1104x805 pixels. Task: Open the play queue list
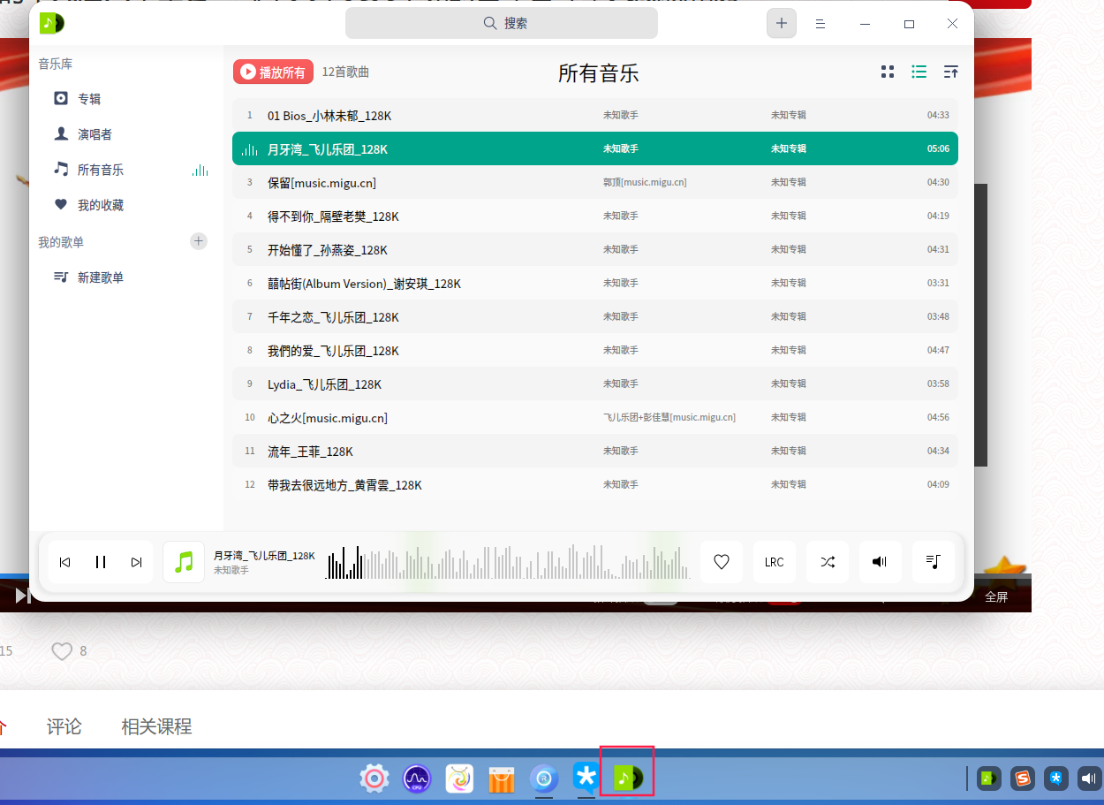coord(934,562)
